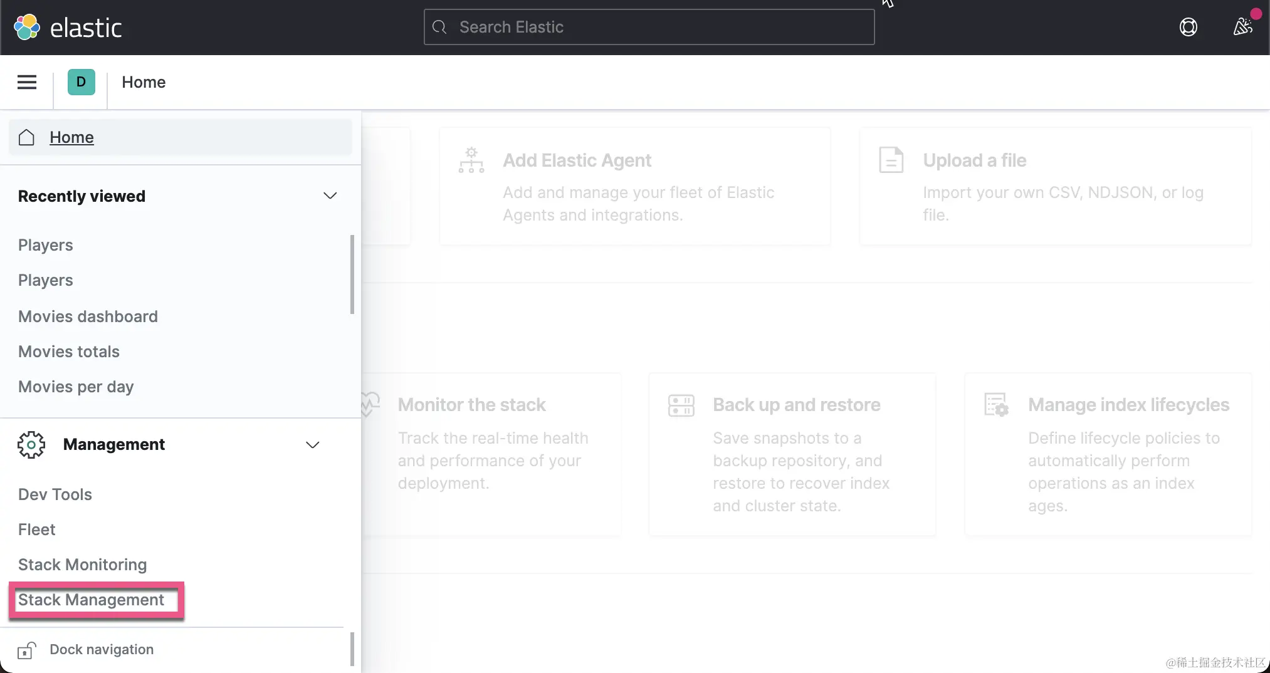Open Movies totals
The height and width of the screenshot is (673, 1270).
tap(68, 352)
